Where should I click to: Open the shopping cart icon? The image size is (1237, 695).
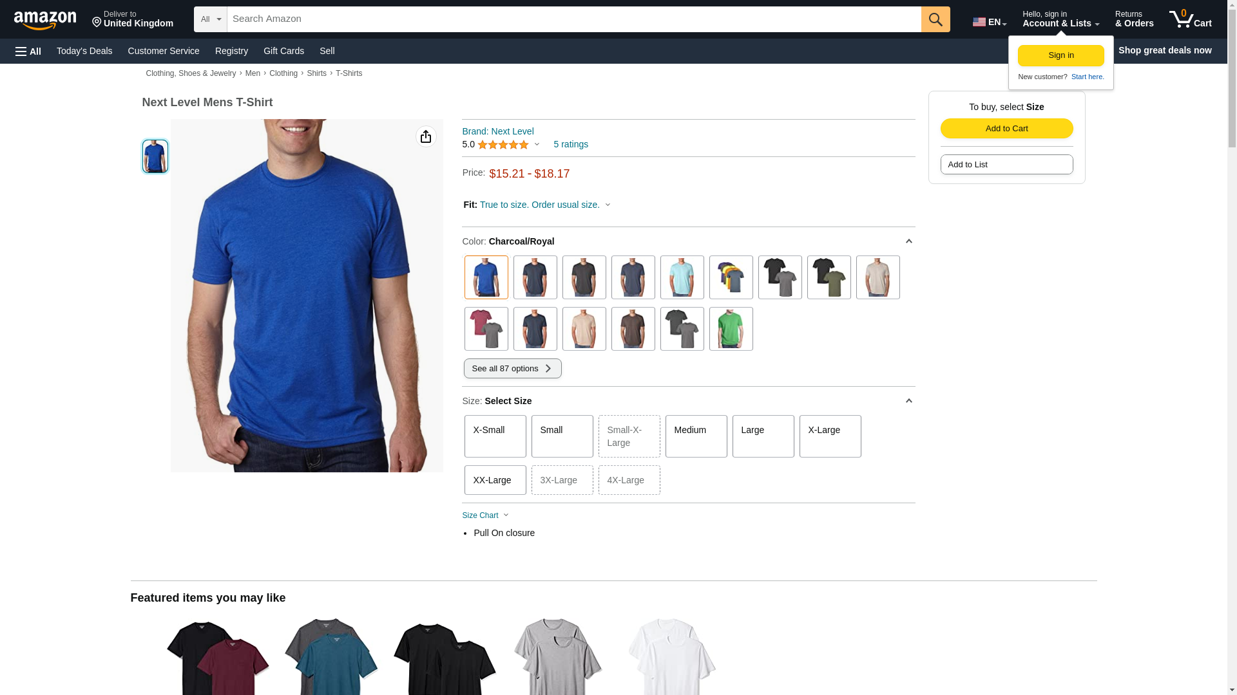tap(1190, 19)
